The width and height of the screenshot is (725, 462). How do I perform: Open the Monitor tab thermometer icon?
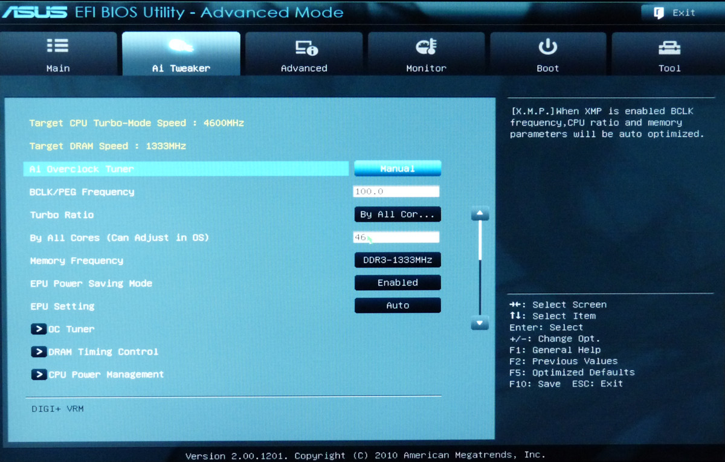tap(426, 47)
